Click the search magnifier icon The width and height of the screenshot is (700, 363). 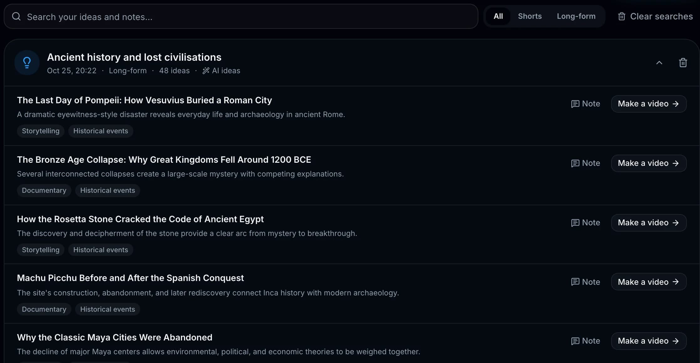tap(16, 17)
